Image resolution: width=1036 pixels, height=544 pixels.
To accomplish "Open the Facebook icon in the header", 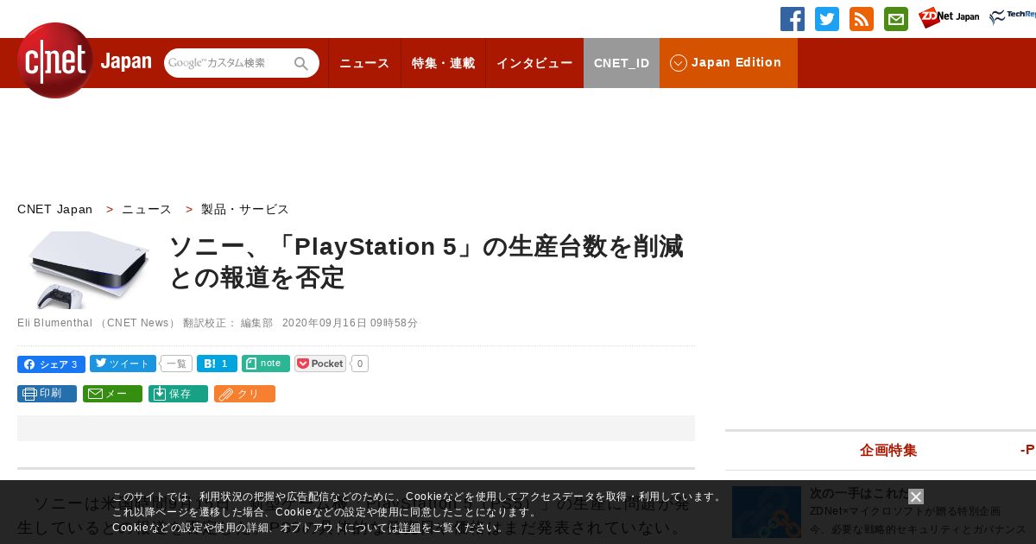I will click(793, 19).
